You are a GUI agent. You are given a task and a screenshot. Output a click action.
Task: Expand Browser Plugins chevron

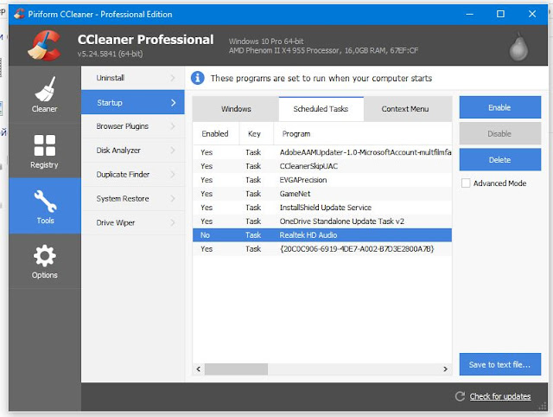pos(173,126)
